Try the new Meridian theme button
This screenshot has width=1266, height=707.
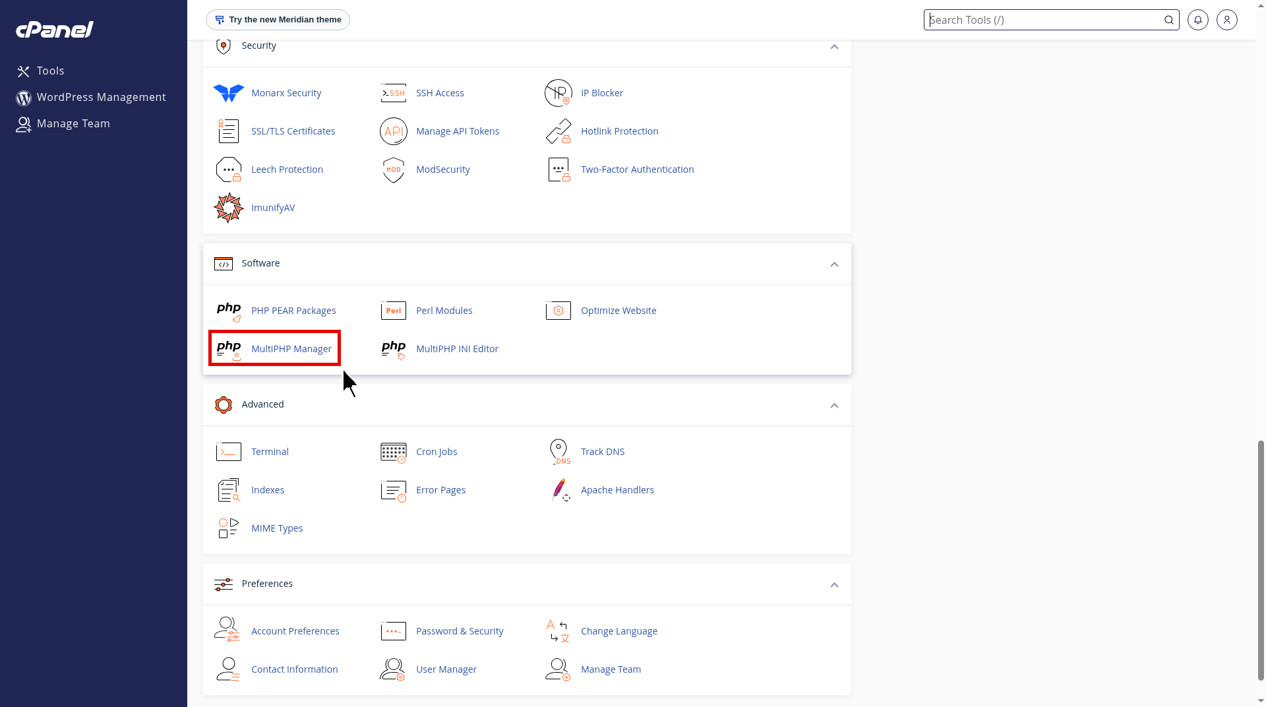point(278,20)
